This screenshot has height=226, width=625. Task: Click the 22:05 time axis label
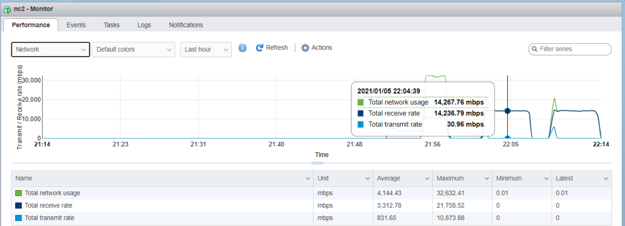(511, 145)
